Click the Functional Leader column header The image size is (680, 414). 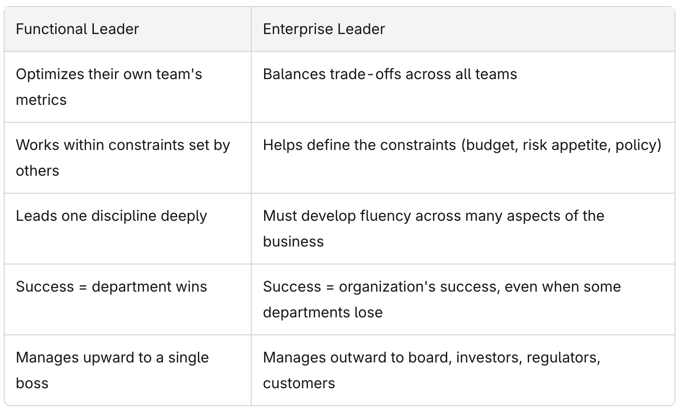[127, 29]
